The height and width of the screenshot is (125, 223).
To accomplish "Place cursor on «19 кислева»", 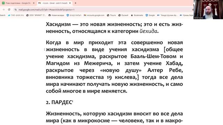I will (x=122, y=77).
